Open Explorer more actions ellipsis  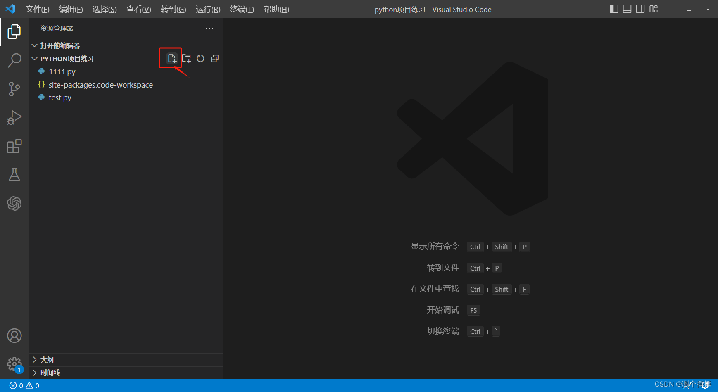coord(209,28)
